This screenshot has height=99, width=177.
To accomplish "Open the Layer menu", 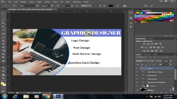I will [32, 2].
